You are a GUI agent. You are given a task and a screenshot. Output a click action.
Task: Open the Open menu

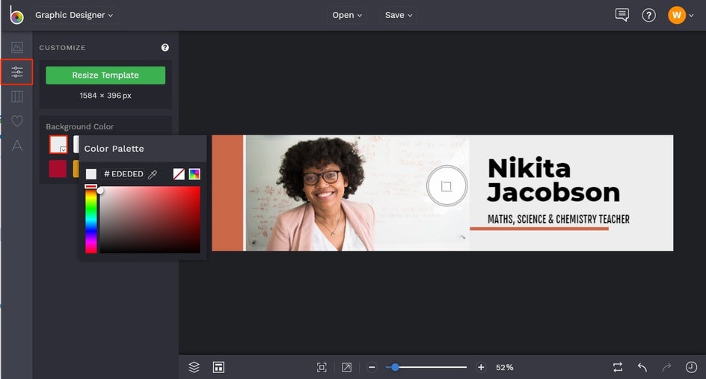click(x=347, y=15)
